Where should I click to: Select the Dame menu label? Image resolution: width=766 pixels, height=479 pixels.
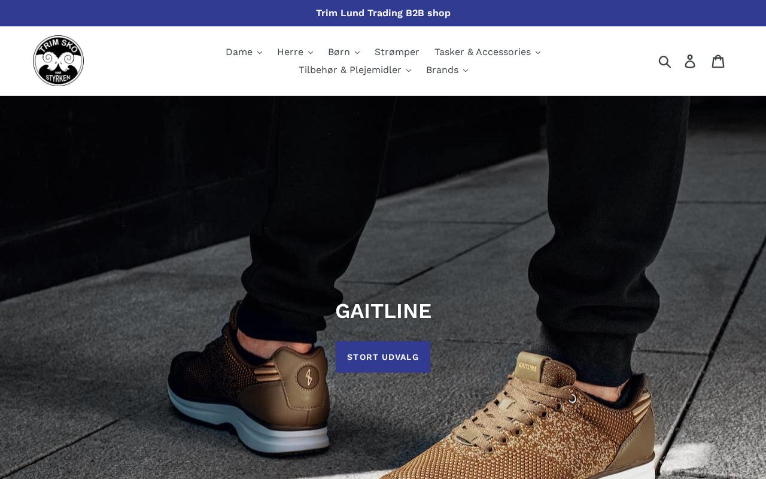click(239, 52)
